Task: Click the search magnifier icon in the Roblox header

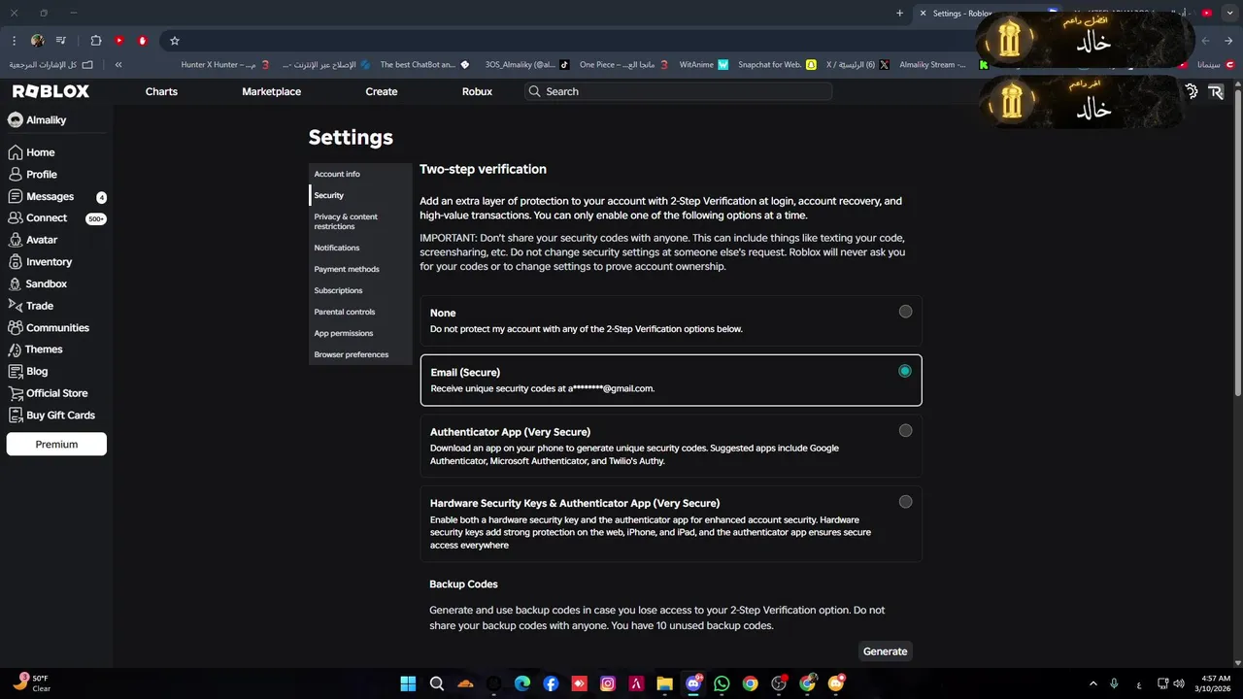Action: click(x=534, y=91)
